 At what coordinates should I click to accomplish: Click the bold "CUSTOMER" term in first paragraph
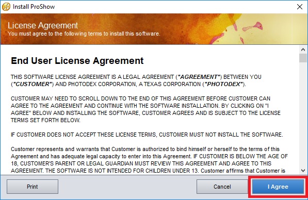point(33,84)
